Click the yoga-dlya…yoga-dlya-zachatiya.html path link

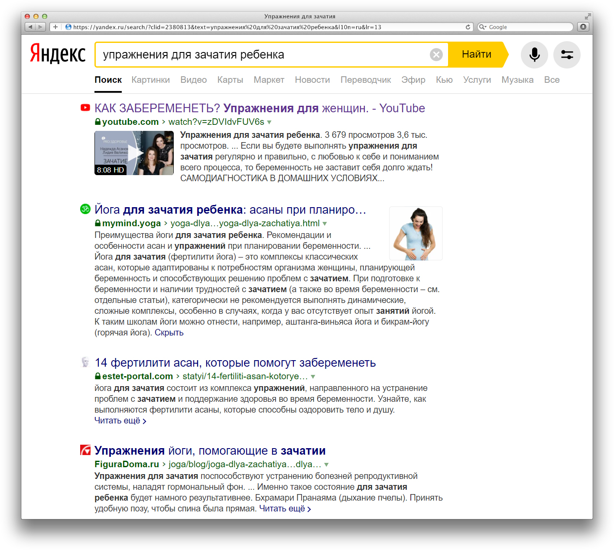245,223
